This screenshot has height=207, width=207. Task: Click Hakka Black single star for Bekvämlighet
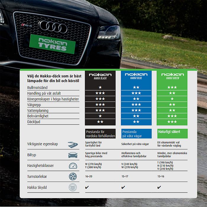(100, 116)
